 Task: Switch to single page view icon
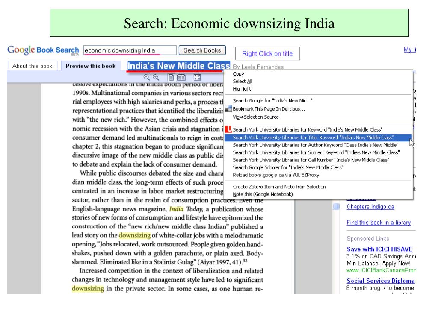pyautogui.click(x=171, y=78)
